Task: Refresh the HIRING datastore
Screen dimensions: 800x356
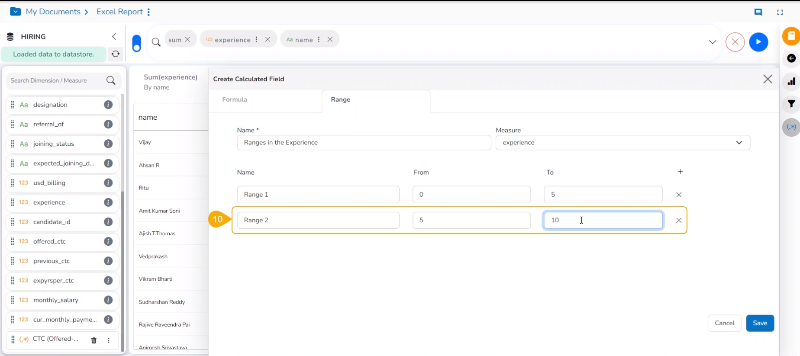Action: [x=116, y=54]
